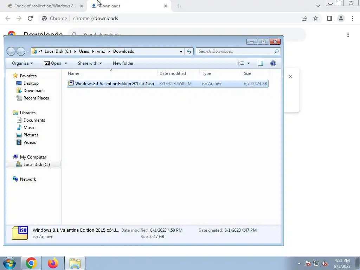This screenshot has width=360, height=270.
Task: Switch to the Downloads tab
Action: pos(129,6)
